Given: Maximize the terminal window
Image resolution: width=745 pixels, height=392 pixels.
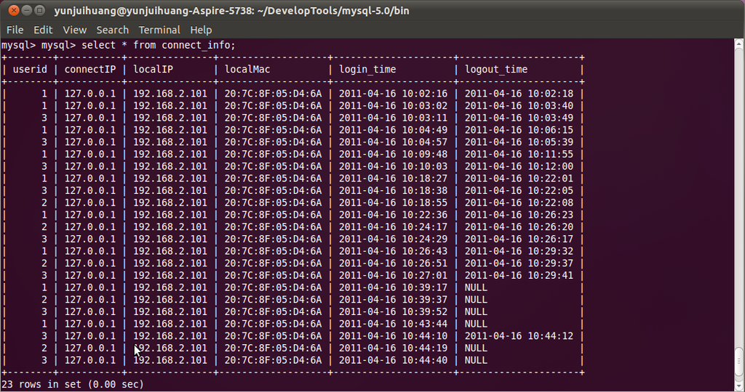Looking at the screenshot, I should (40, 10).
